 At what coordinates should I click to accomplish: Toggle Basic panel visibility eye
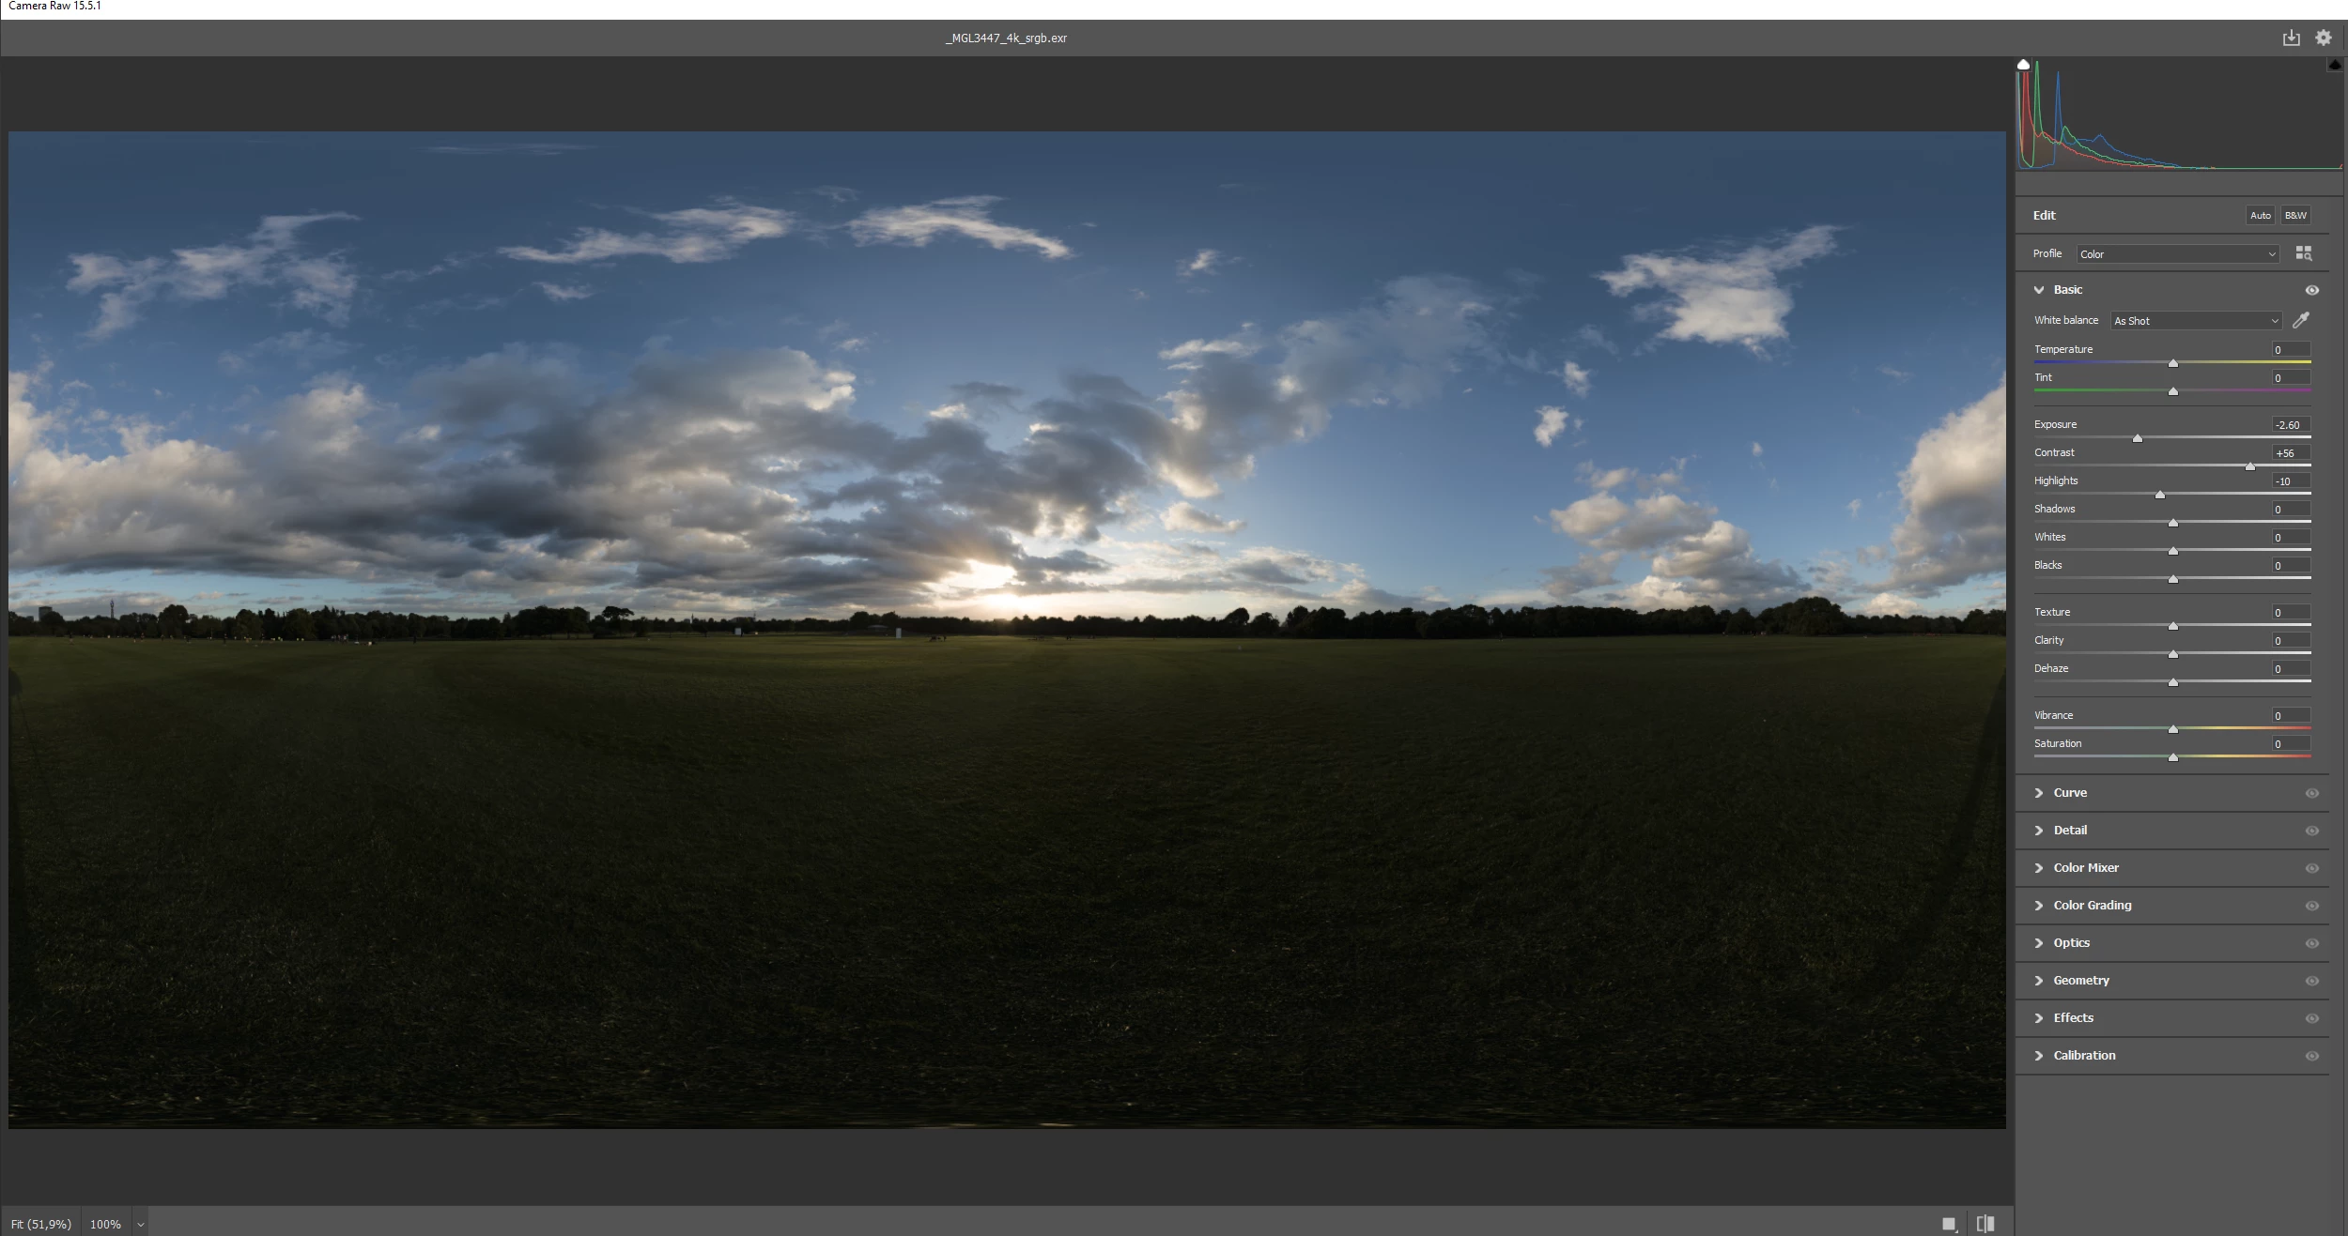pos(2311,290)
